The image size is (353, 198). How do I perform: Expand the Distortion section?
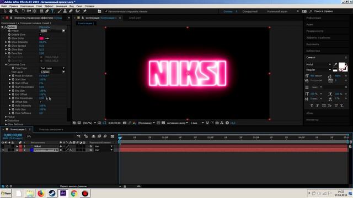pyautogui.click(x=6, y=121)
